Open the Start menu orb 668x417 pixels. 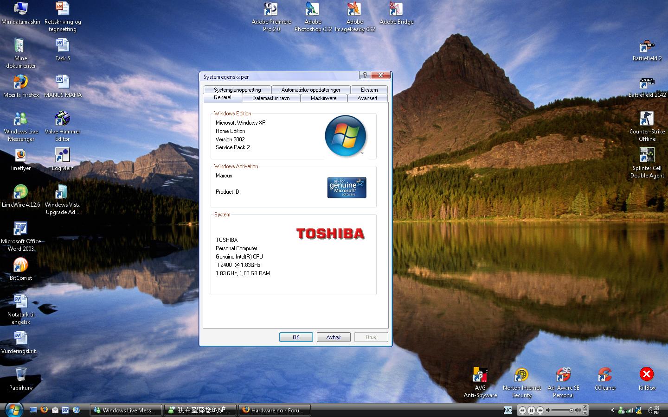[x=14, y=410]
